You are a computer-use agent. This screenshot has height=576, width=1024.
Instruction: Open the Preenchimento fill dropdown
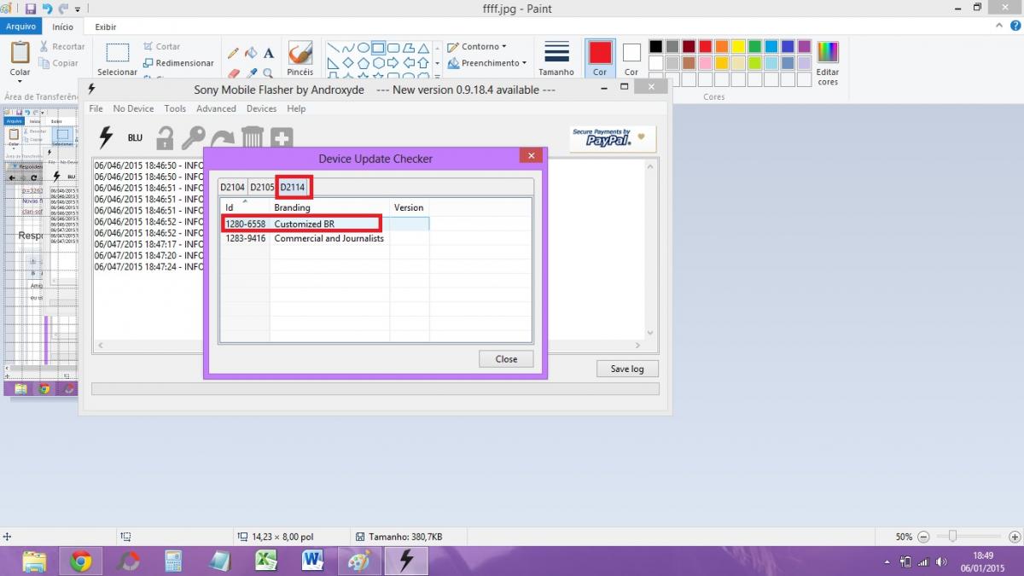pos(487,63)
